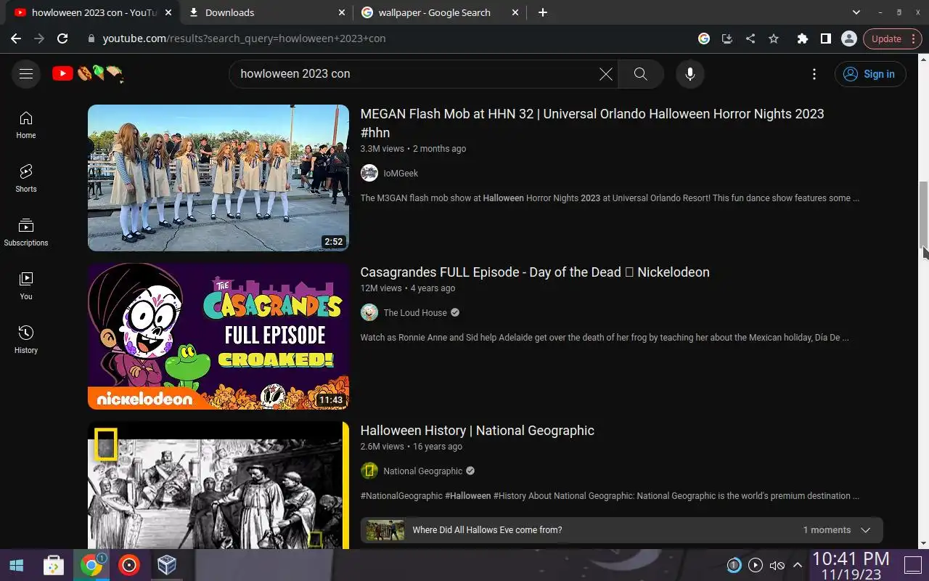
Task: Close the Downloads tab
Action: pyautogui.click(x=342, y=12)
